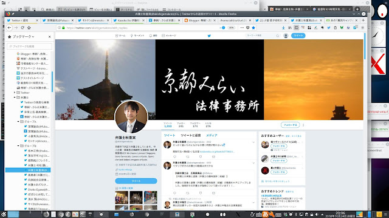Image resolution: width=389 pixels, height=218 pixels.
Task: Click the bookmarks sidebar scrollbar
Action: point(52,82)
